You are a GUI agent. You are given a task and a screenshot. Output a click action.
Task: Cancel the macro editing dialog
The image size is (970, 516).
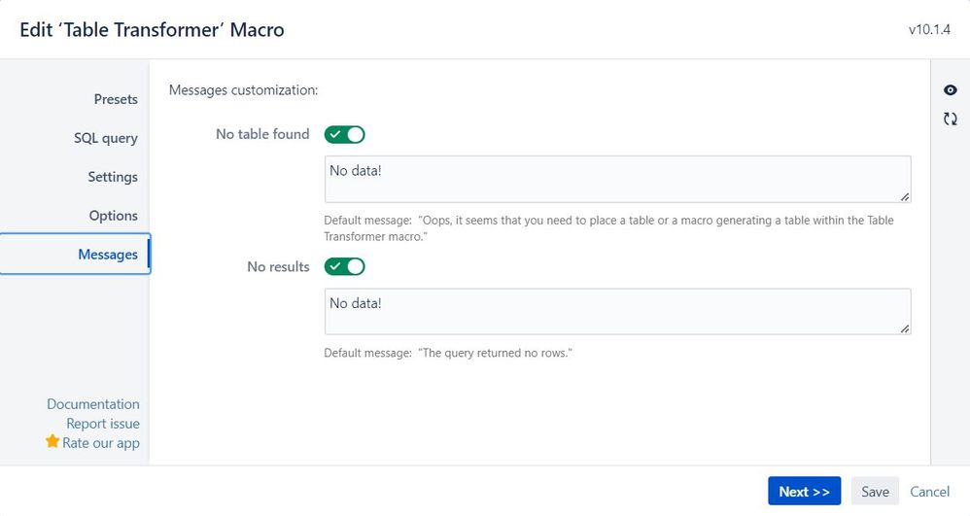[929, 492]
